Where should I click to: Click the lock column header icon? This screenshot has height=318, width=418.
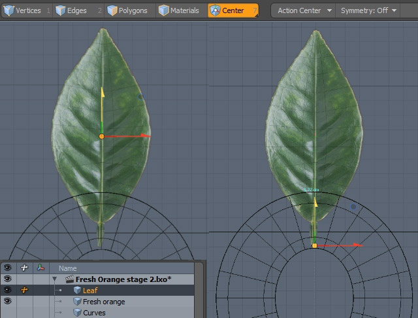24,268
